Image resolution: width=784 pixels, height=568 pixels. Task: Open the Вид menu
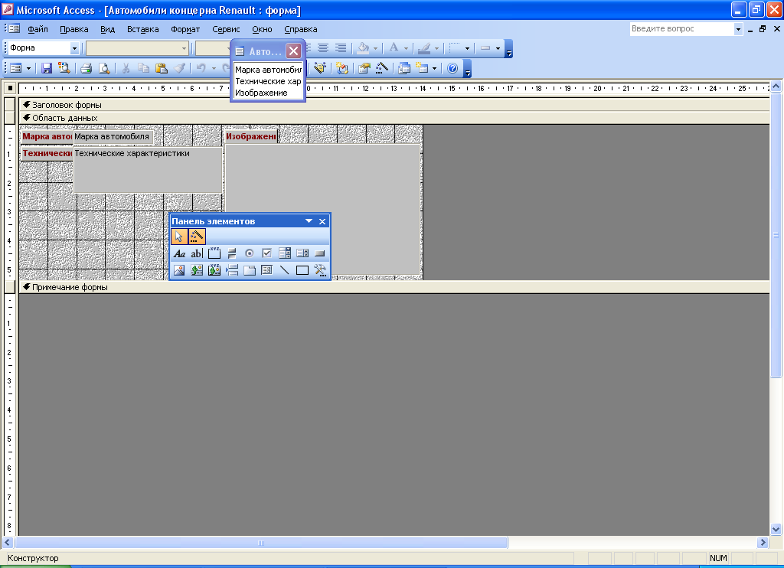(x=107, y=29)
